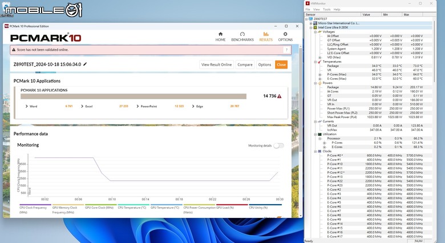
Task: Select the Z890TEST computer icon in HWMonitor
Action: [x=311, y=19]
